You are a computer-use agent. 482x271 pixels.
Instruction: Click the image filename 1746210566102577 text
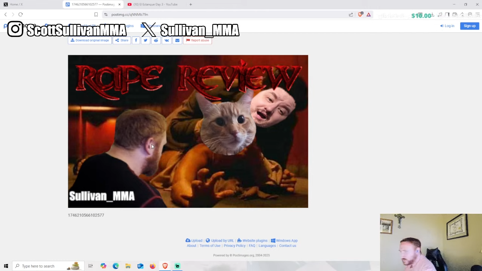[86, 215]
